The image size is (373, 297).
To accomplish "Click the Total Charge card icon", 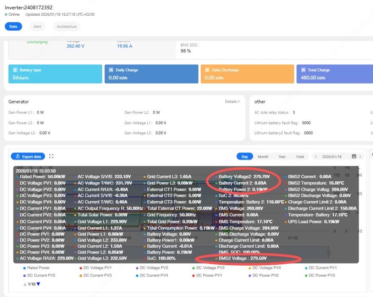I will (303, 70).
